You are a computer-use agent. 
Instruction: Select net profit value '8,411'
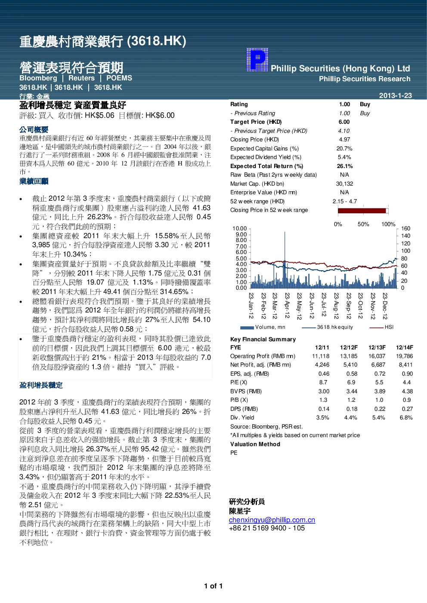coord(405,365)
